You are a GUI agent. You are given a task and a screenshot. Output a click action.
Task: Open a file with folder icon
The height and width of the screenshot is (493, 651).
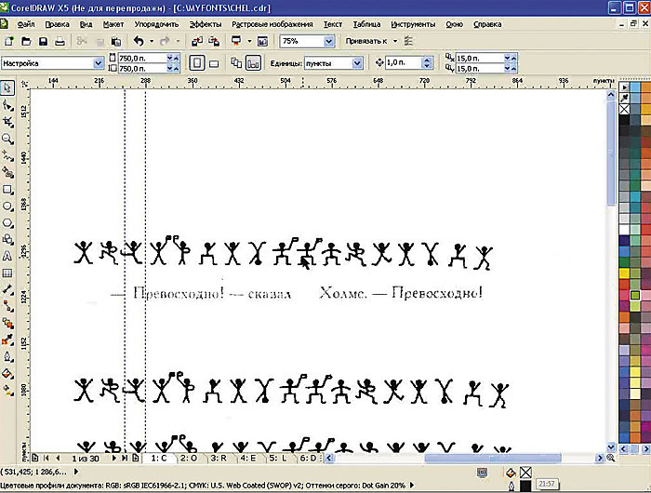[x=26, y=41]
